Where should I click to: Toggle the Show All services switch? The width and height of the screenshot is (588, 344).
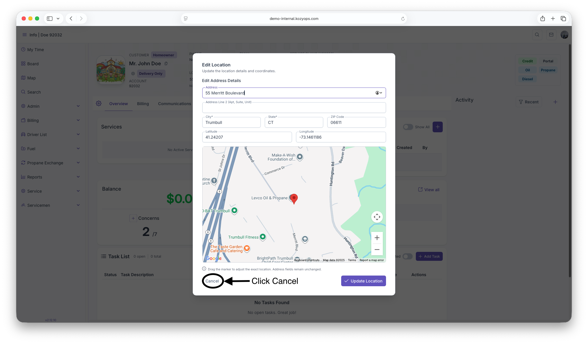pyautogui.click(x=408, y=127)
